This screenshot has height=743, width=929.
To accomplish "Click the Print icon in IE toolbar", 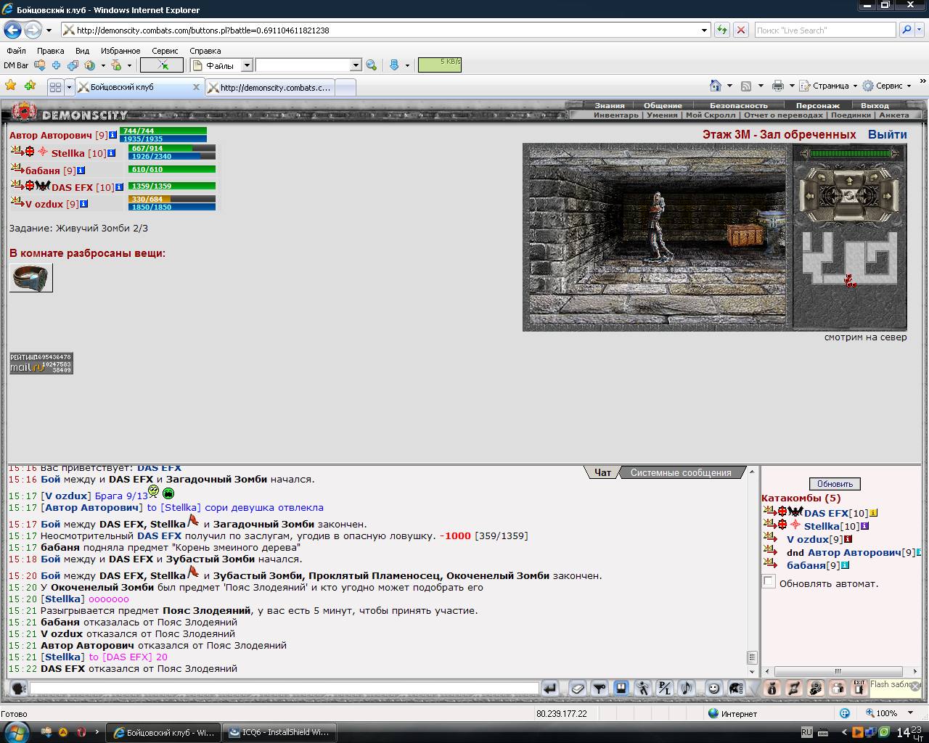I will [778, 86].
